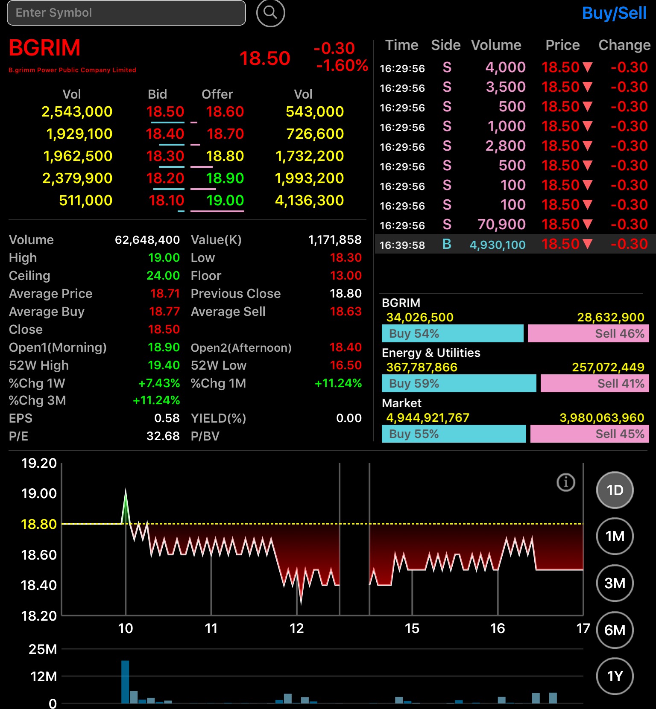
Task: Click Open2(Afternoon) value 18.40
Action: coord(346,347)
